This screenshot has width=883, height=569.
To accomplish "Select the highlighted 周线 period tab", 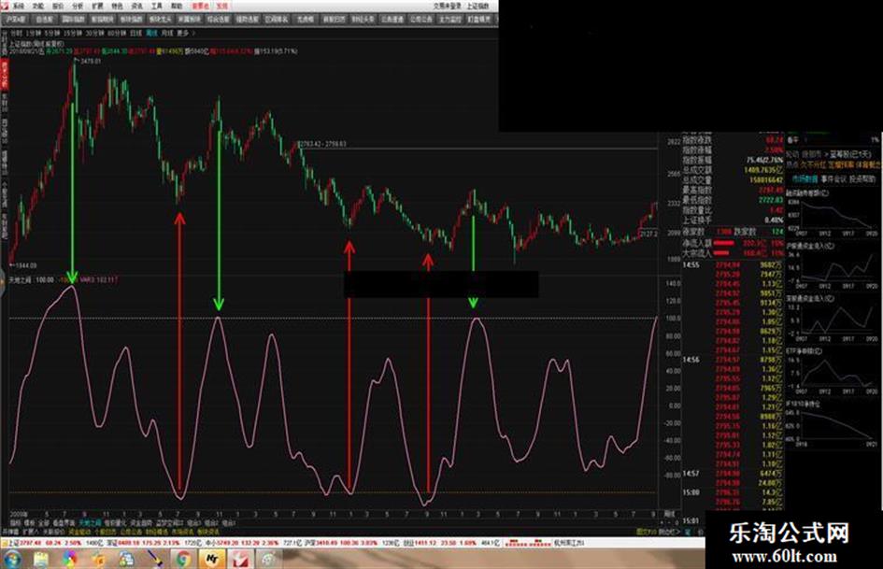I will 152,33.
